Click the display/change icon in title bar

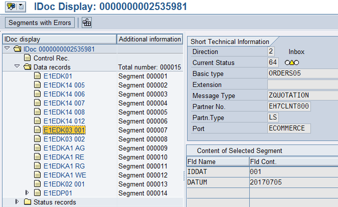[10, 7]
